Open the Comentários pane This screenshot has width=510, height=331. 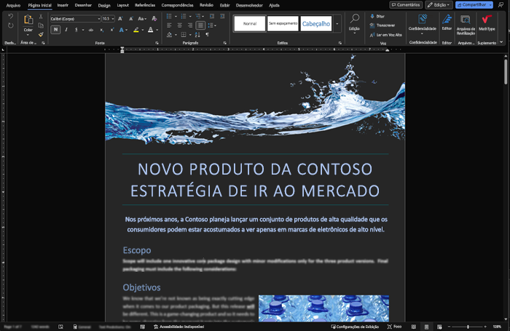point(406,5)
